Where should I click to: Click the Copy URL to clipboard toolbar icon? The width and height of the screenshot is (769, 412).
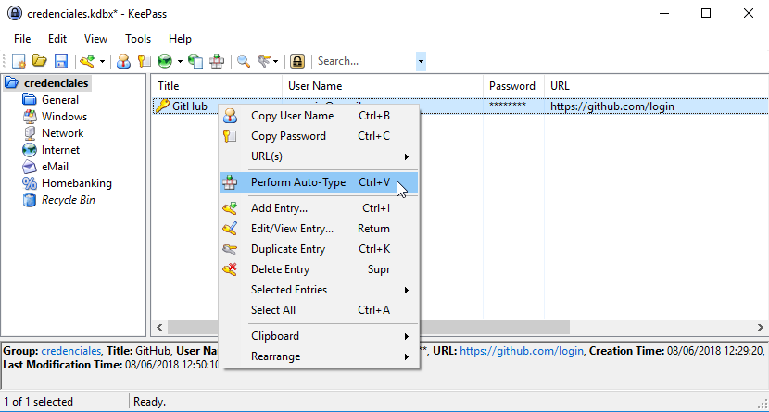pos(195,61)
